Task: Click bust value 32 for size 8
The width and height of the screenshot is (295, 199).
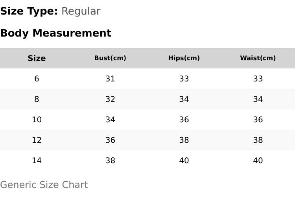Action: 110,99
